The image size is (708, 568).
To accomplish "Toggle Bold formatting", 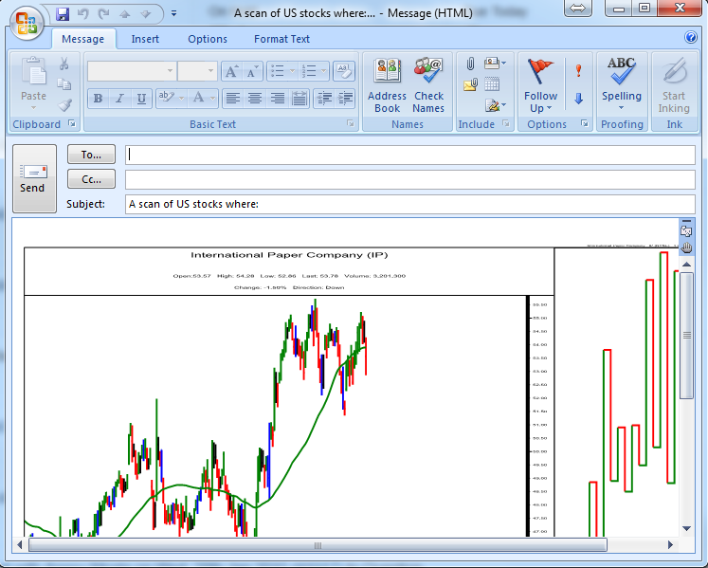I will (x=98, y=99).
